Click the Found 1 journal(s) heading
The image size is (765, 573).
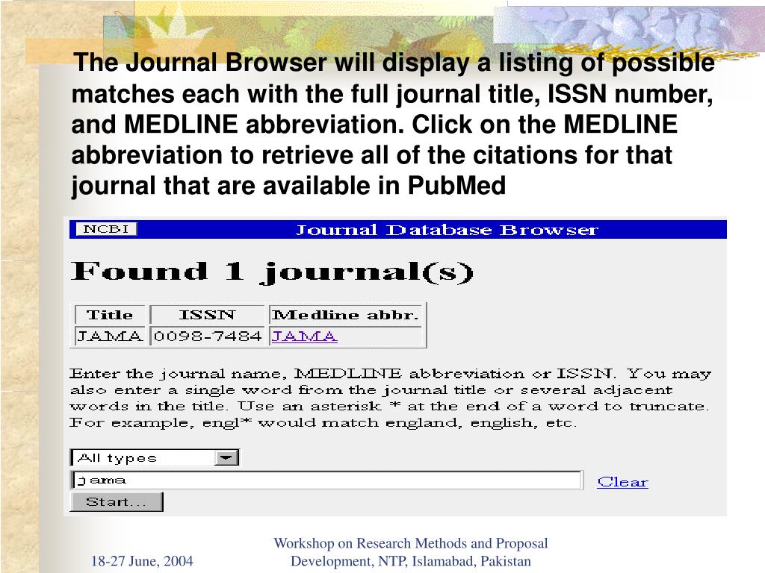272,272
